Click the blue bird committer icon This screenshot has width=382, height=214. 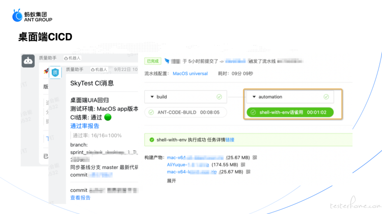click(167, 61)
